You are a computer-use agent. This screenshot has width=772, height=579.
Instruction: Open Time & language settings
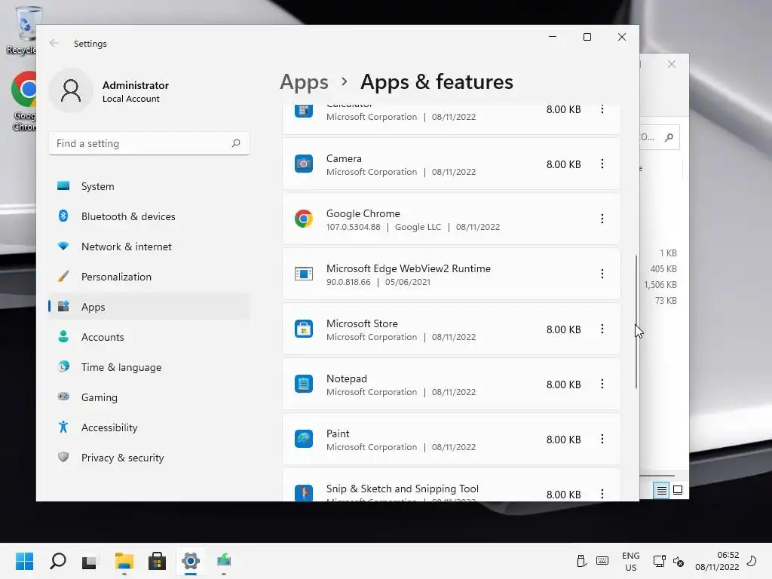(x=149, y=367)
